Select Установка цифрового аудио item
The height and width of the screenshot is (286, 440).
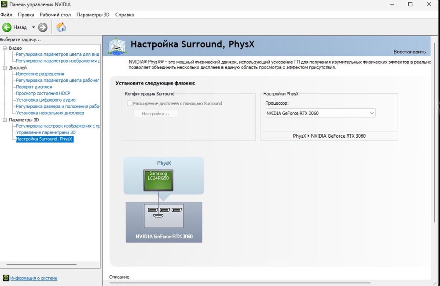click(x=46, y=99)
